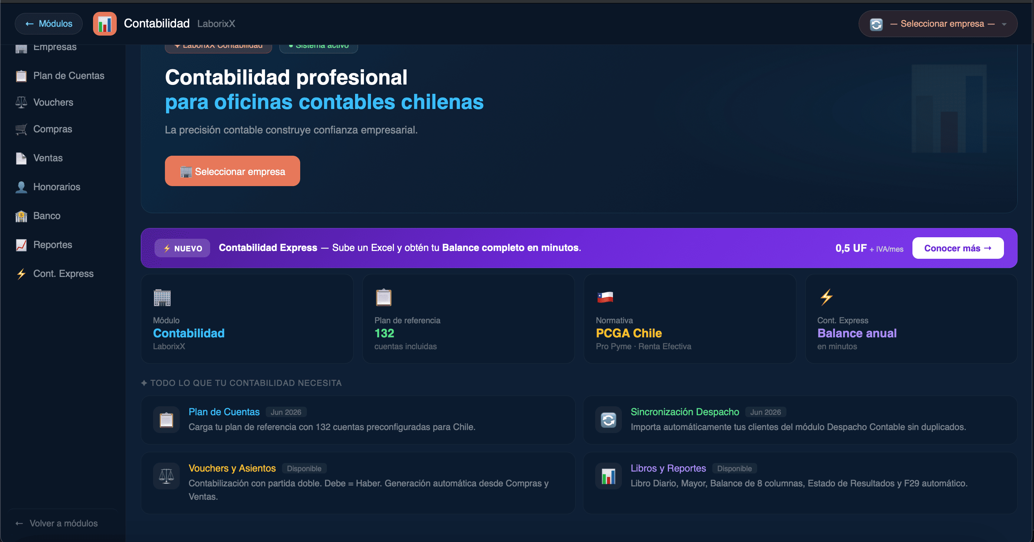Click Volver a módulos link
Viewport: 1034px width, 542px height.
63,523
